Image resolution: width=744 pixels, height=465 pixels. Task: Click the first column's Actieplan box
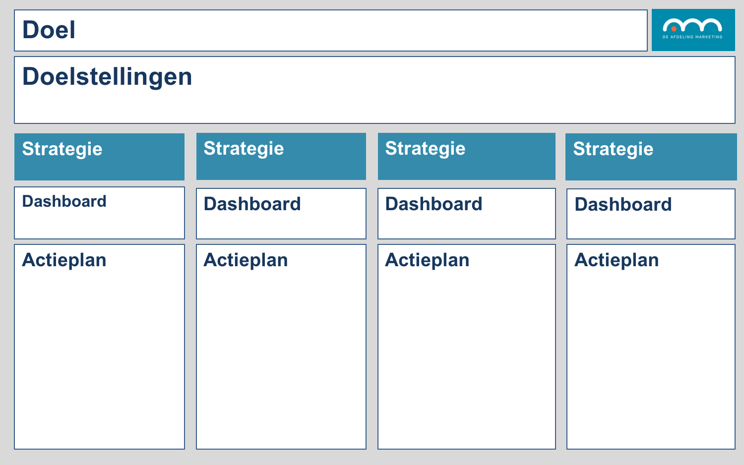click(x=99, y=347)
